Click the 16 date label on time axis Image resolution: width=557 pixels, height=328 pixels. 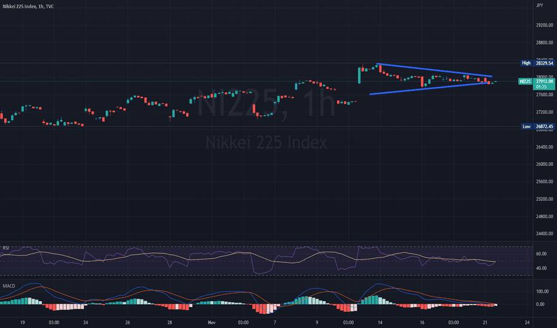pyautogui.click(x=422, y=322)
